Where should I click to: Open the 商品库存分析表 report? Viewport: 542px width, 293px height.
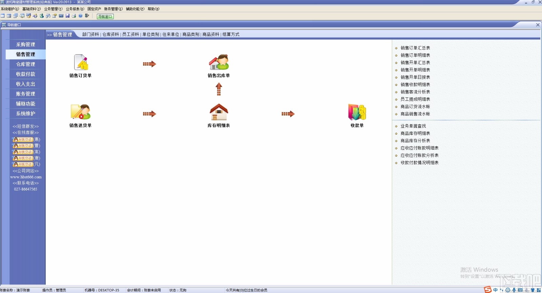(x=415, y=141)
